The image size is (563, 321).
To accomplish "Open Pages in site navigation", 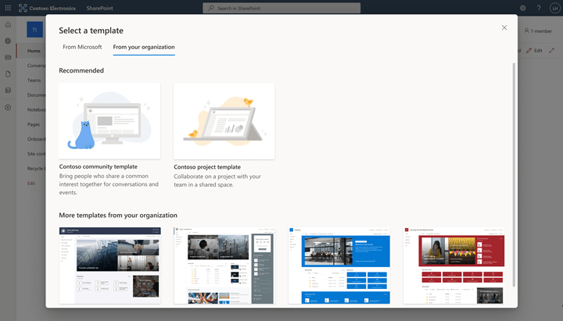I will pyautogui.click(x=34, y=124).
